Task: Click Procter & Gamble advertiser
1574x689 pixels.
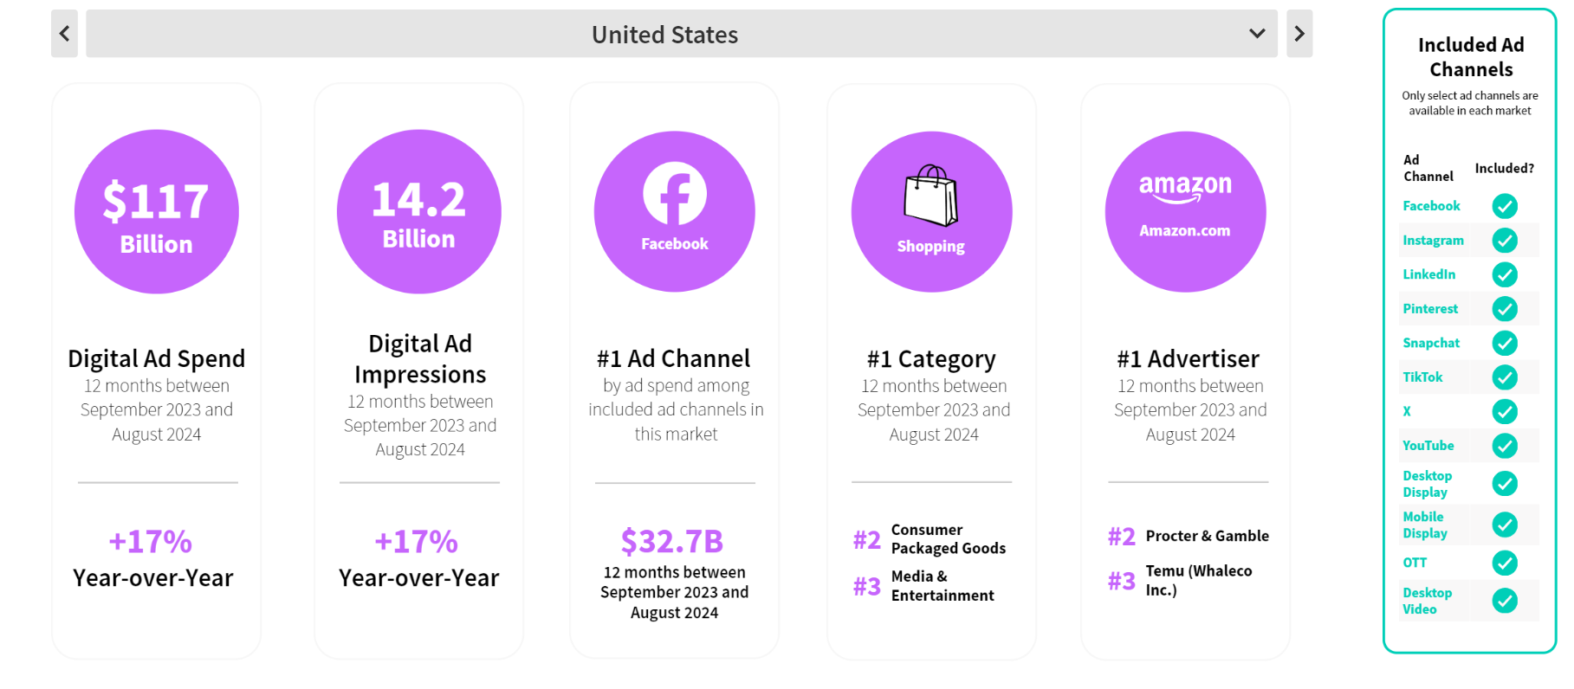Action: [1207, 536]
